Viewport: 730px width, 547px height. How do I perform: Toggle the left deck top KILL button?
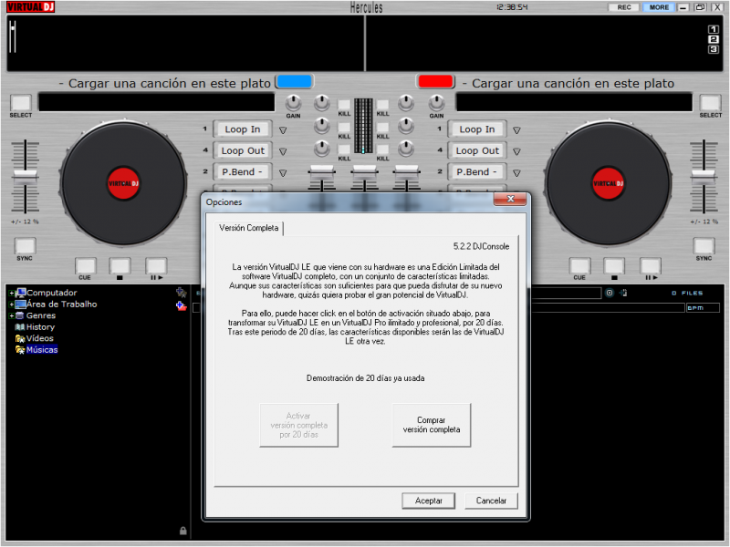point(344,105)
